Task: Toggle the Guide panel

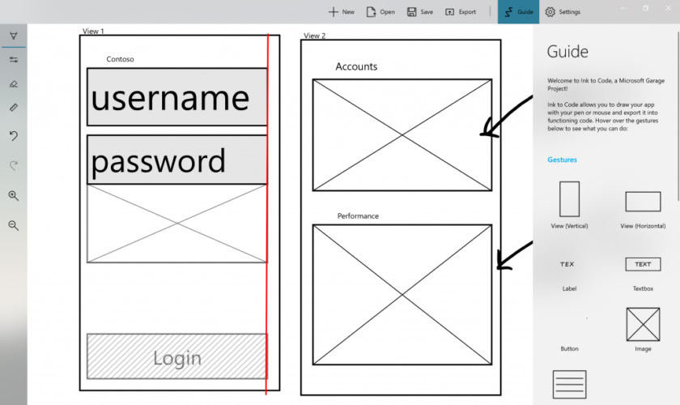Action: [x=518, y=12]
